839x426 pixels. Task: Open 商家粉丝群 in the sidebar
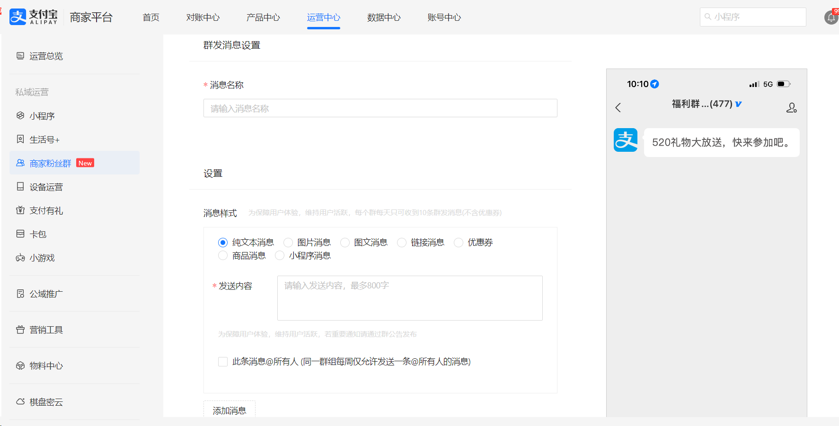click(50, 163)
